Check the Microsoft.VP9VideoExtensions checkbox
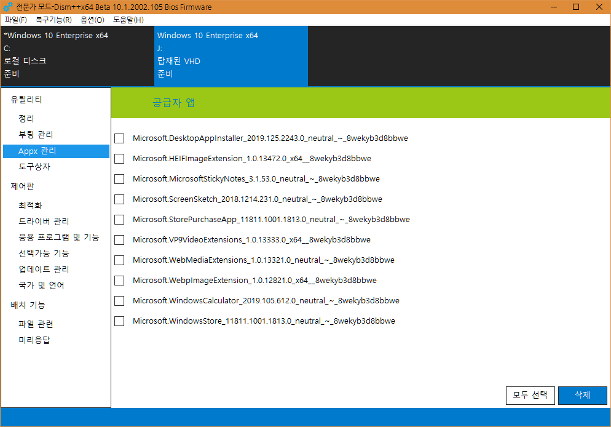 tap(119, 240)
